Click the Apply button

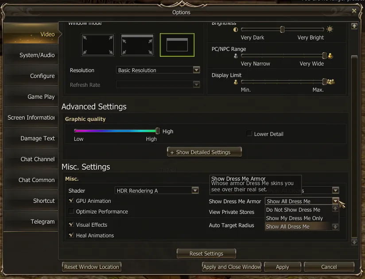[x=282, y=267]
